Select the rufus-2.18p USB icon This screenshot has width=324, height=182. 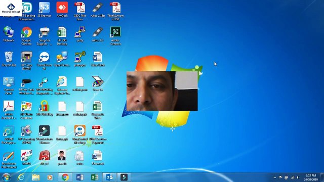click(98, 10)
